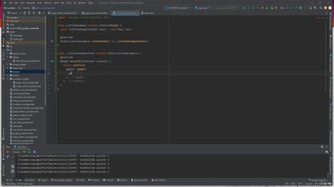The height and width of the screenshot is (187, 334).
Task: Open the Tools menu
Action: [x=69, y=3]
